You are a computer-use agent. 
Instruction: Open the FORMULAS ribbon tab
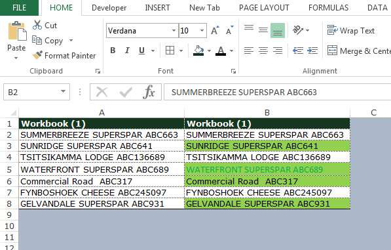(328, 8)
